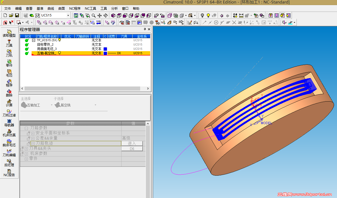
Task: Open 刀轨过滤 (toolpath filter) in sidebar
Action: [x=9, y=113]
